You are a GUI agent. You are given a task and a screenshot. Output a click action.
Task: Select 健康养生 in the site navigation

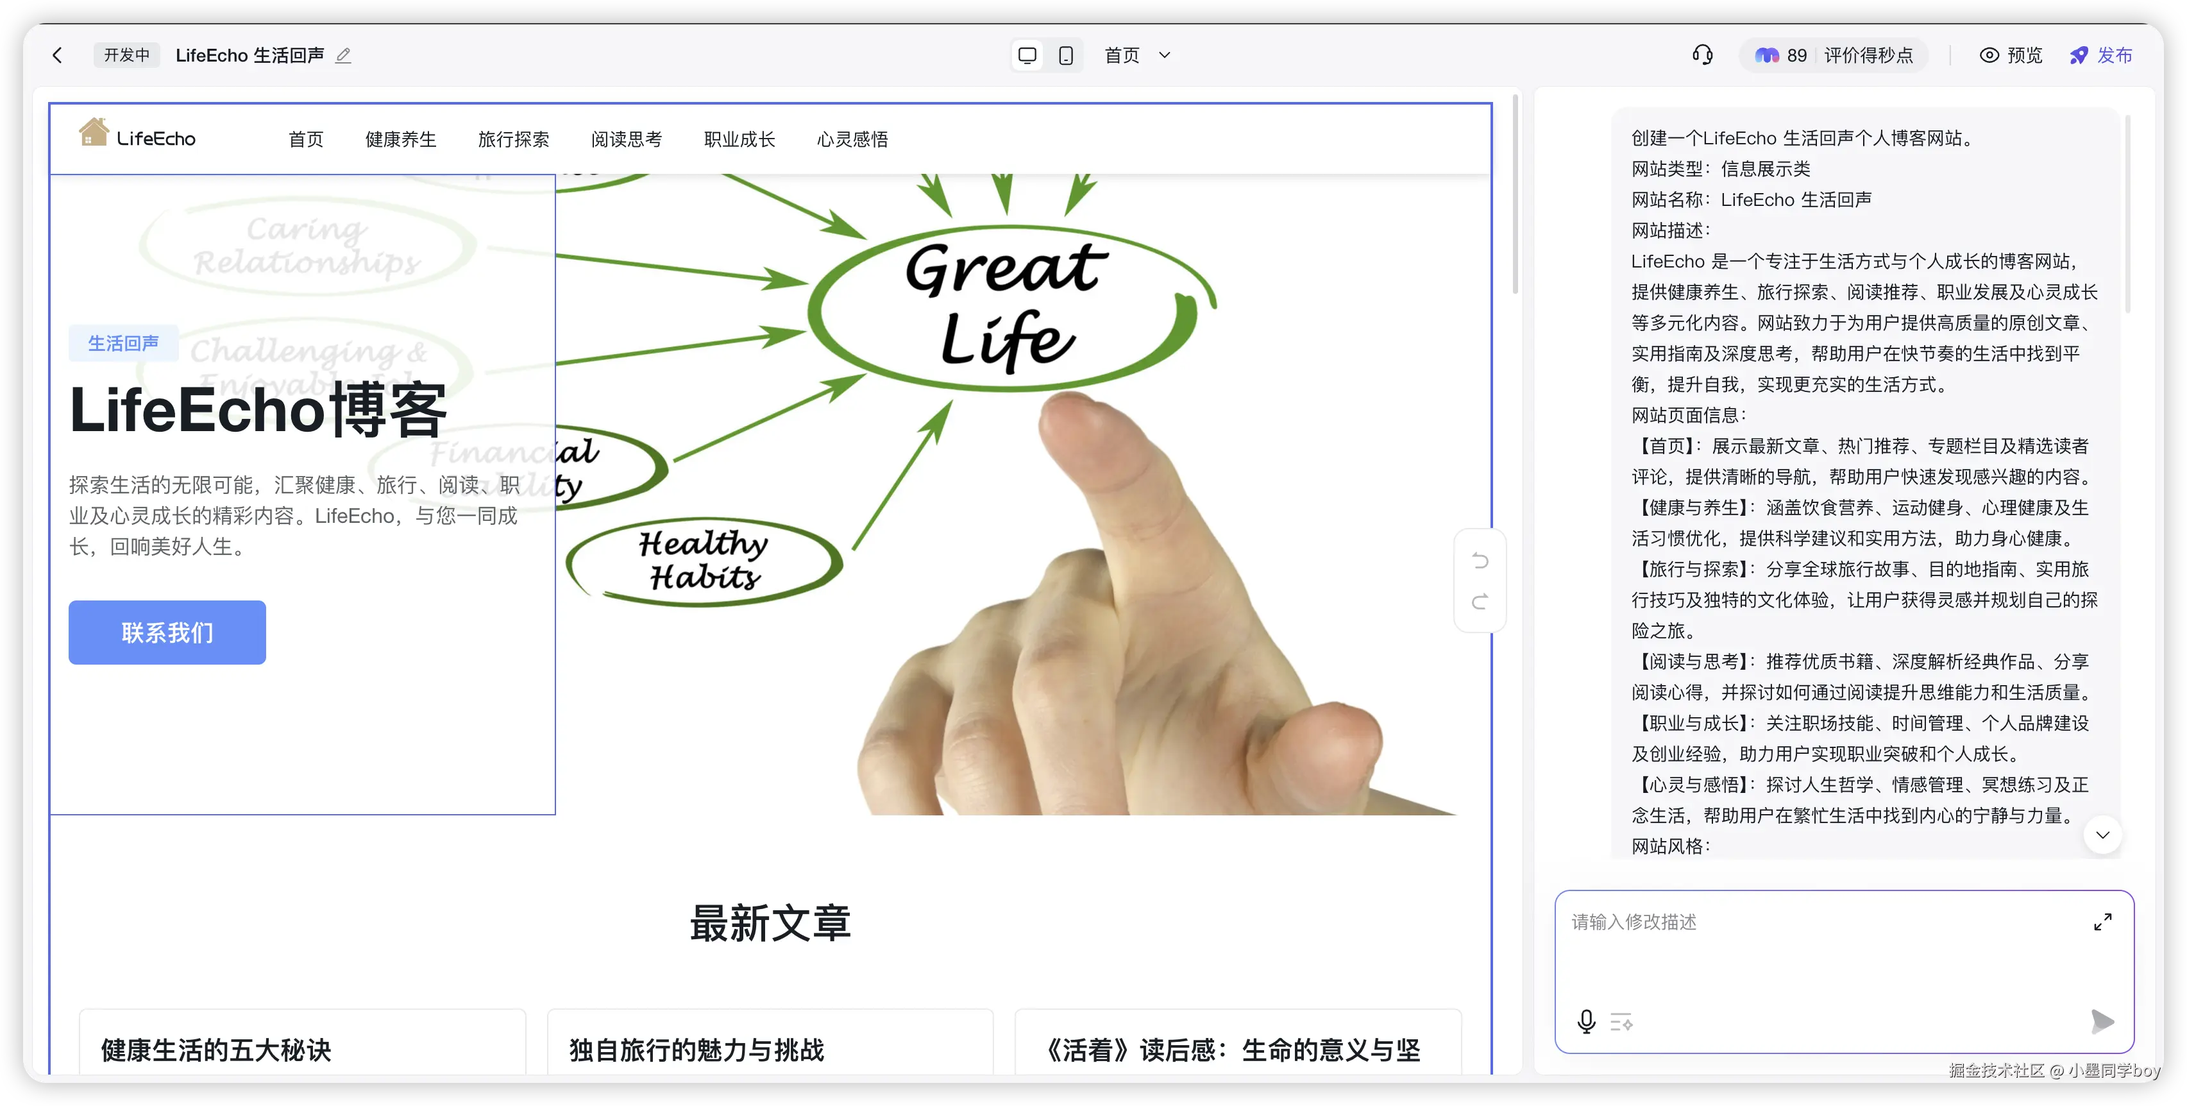tap(401, 139)
